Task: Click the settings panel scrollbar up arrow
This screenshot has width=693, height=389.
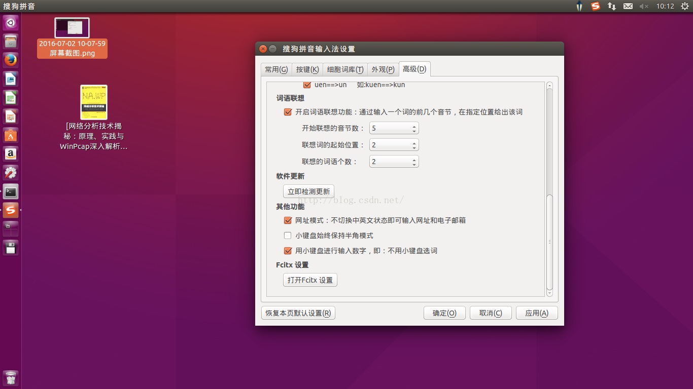Action: [550, 86]
